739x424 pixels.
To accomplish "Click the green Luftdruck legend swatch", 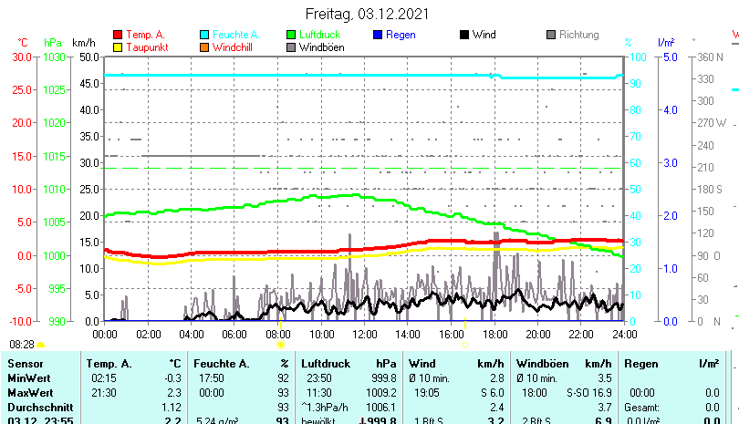I will [291, 35].
